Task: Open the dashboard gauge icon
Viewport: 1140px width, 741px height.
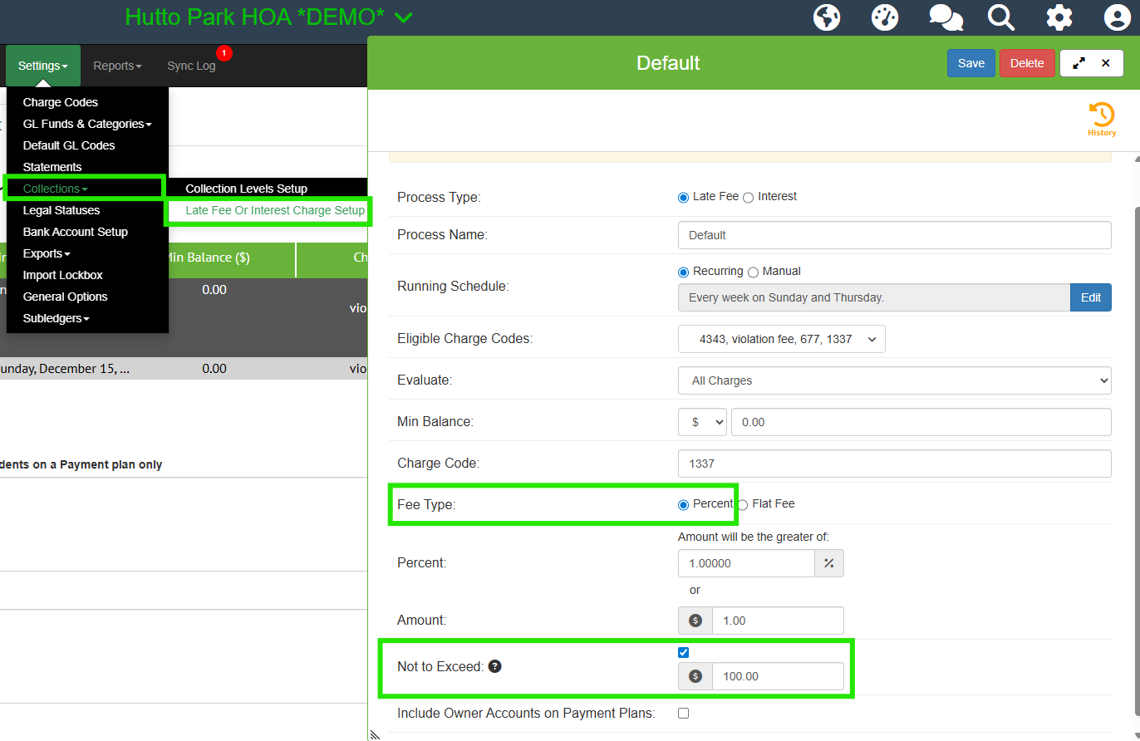Action: point(885,17)
